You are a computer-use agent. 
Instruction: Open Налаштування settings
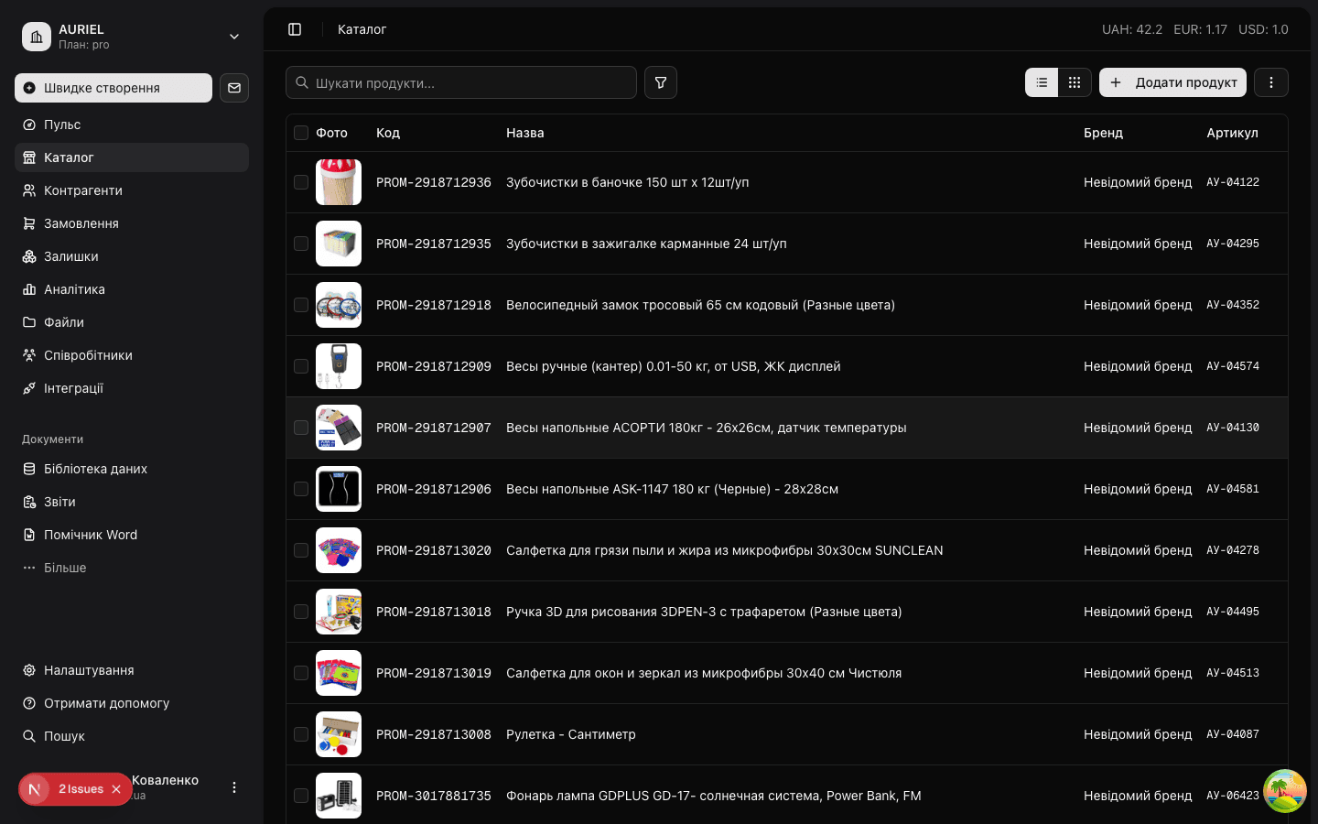point(132,670)
